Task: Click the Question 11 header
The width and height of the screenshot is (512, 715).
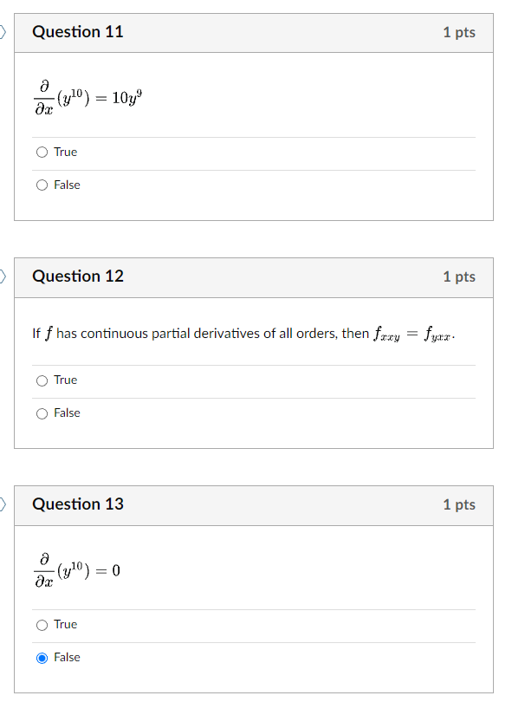Action: tap(77, 32)
